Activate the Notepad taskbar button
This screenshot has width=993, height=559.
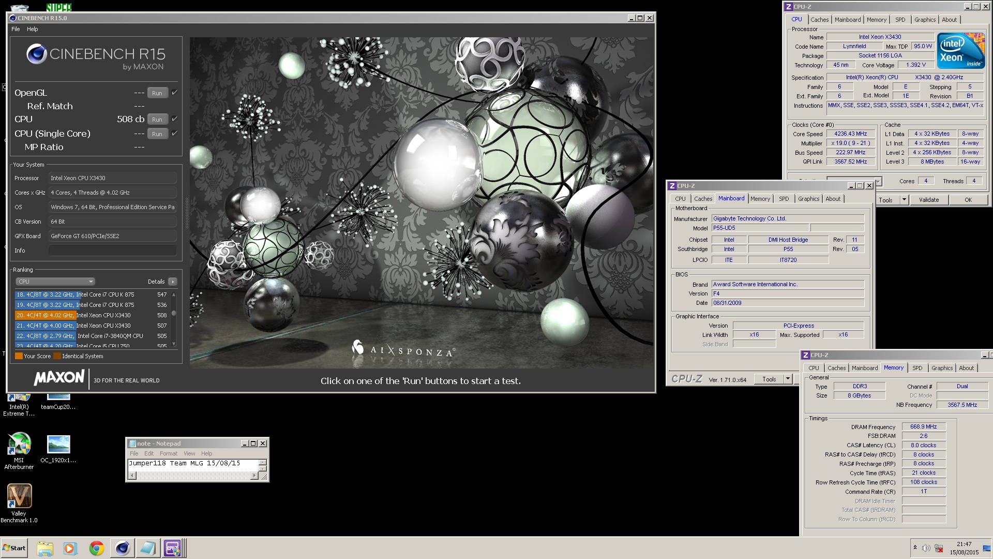(x=147, y=548)
